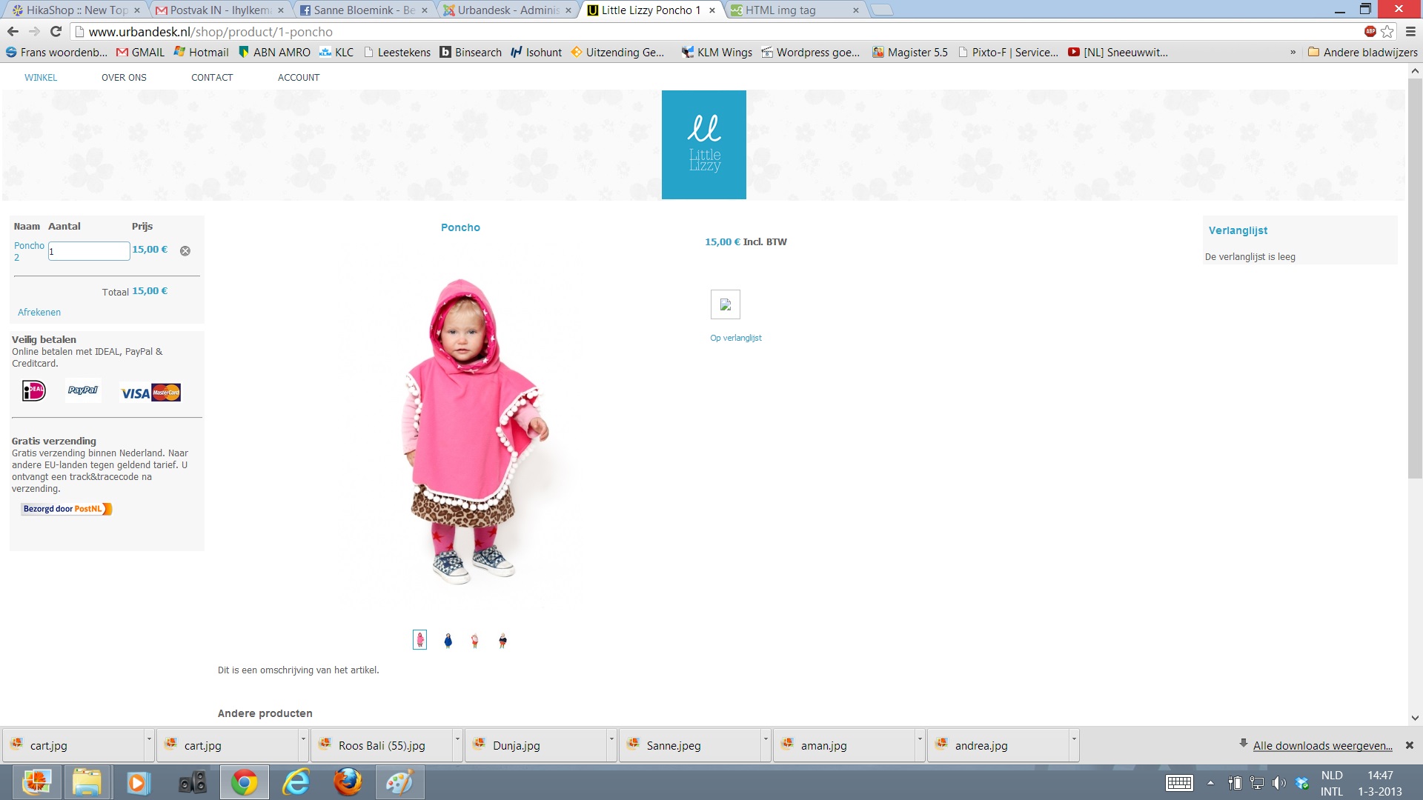Screen dimensions: 1423x800
Task: Click the broken add-to-cart image button
Action: [x=725, y=304]
